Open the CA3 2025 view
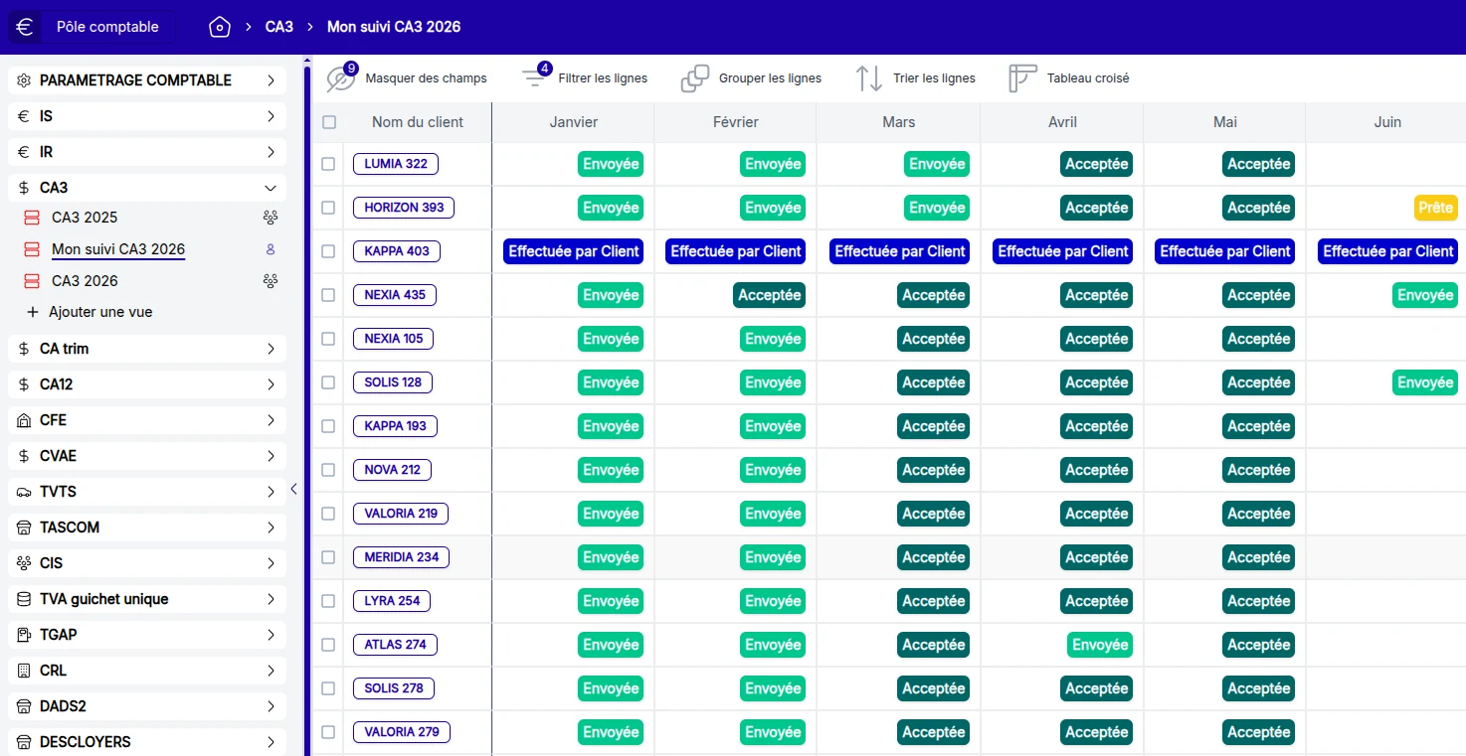 coord(85,218)
